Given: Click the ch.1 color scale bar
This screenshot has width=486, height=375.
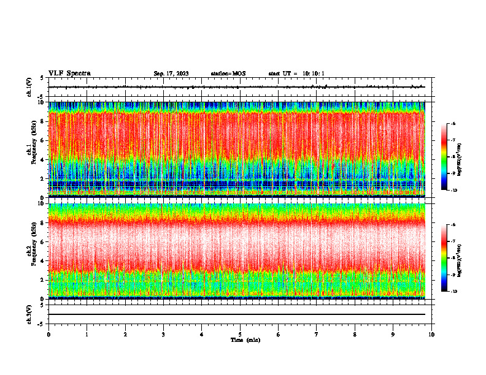Looking at the screenshot, I should pos(444,157).
